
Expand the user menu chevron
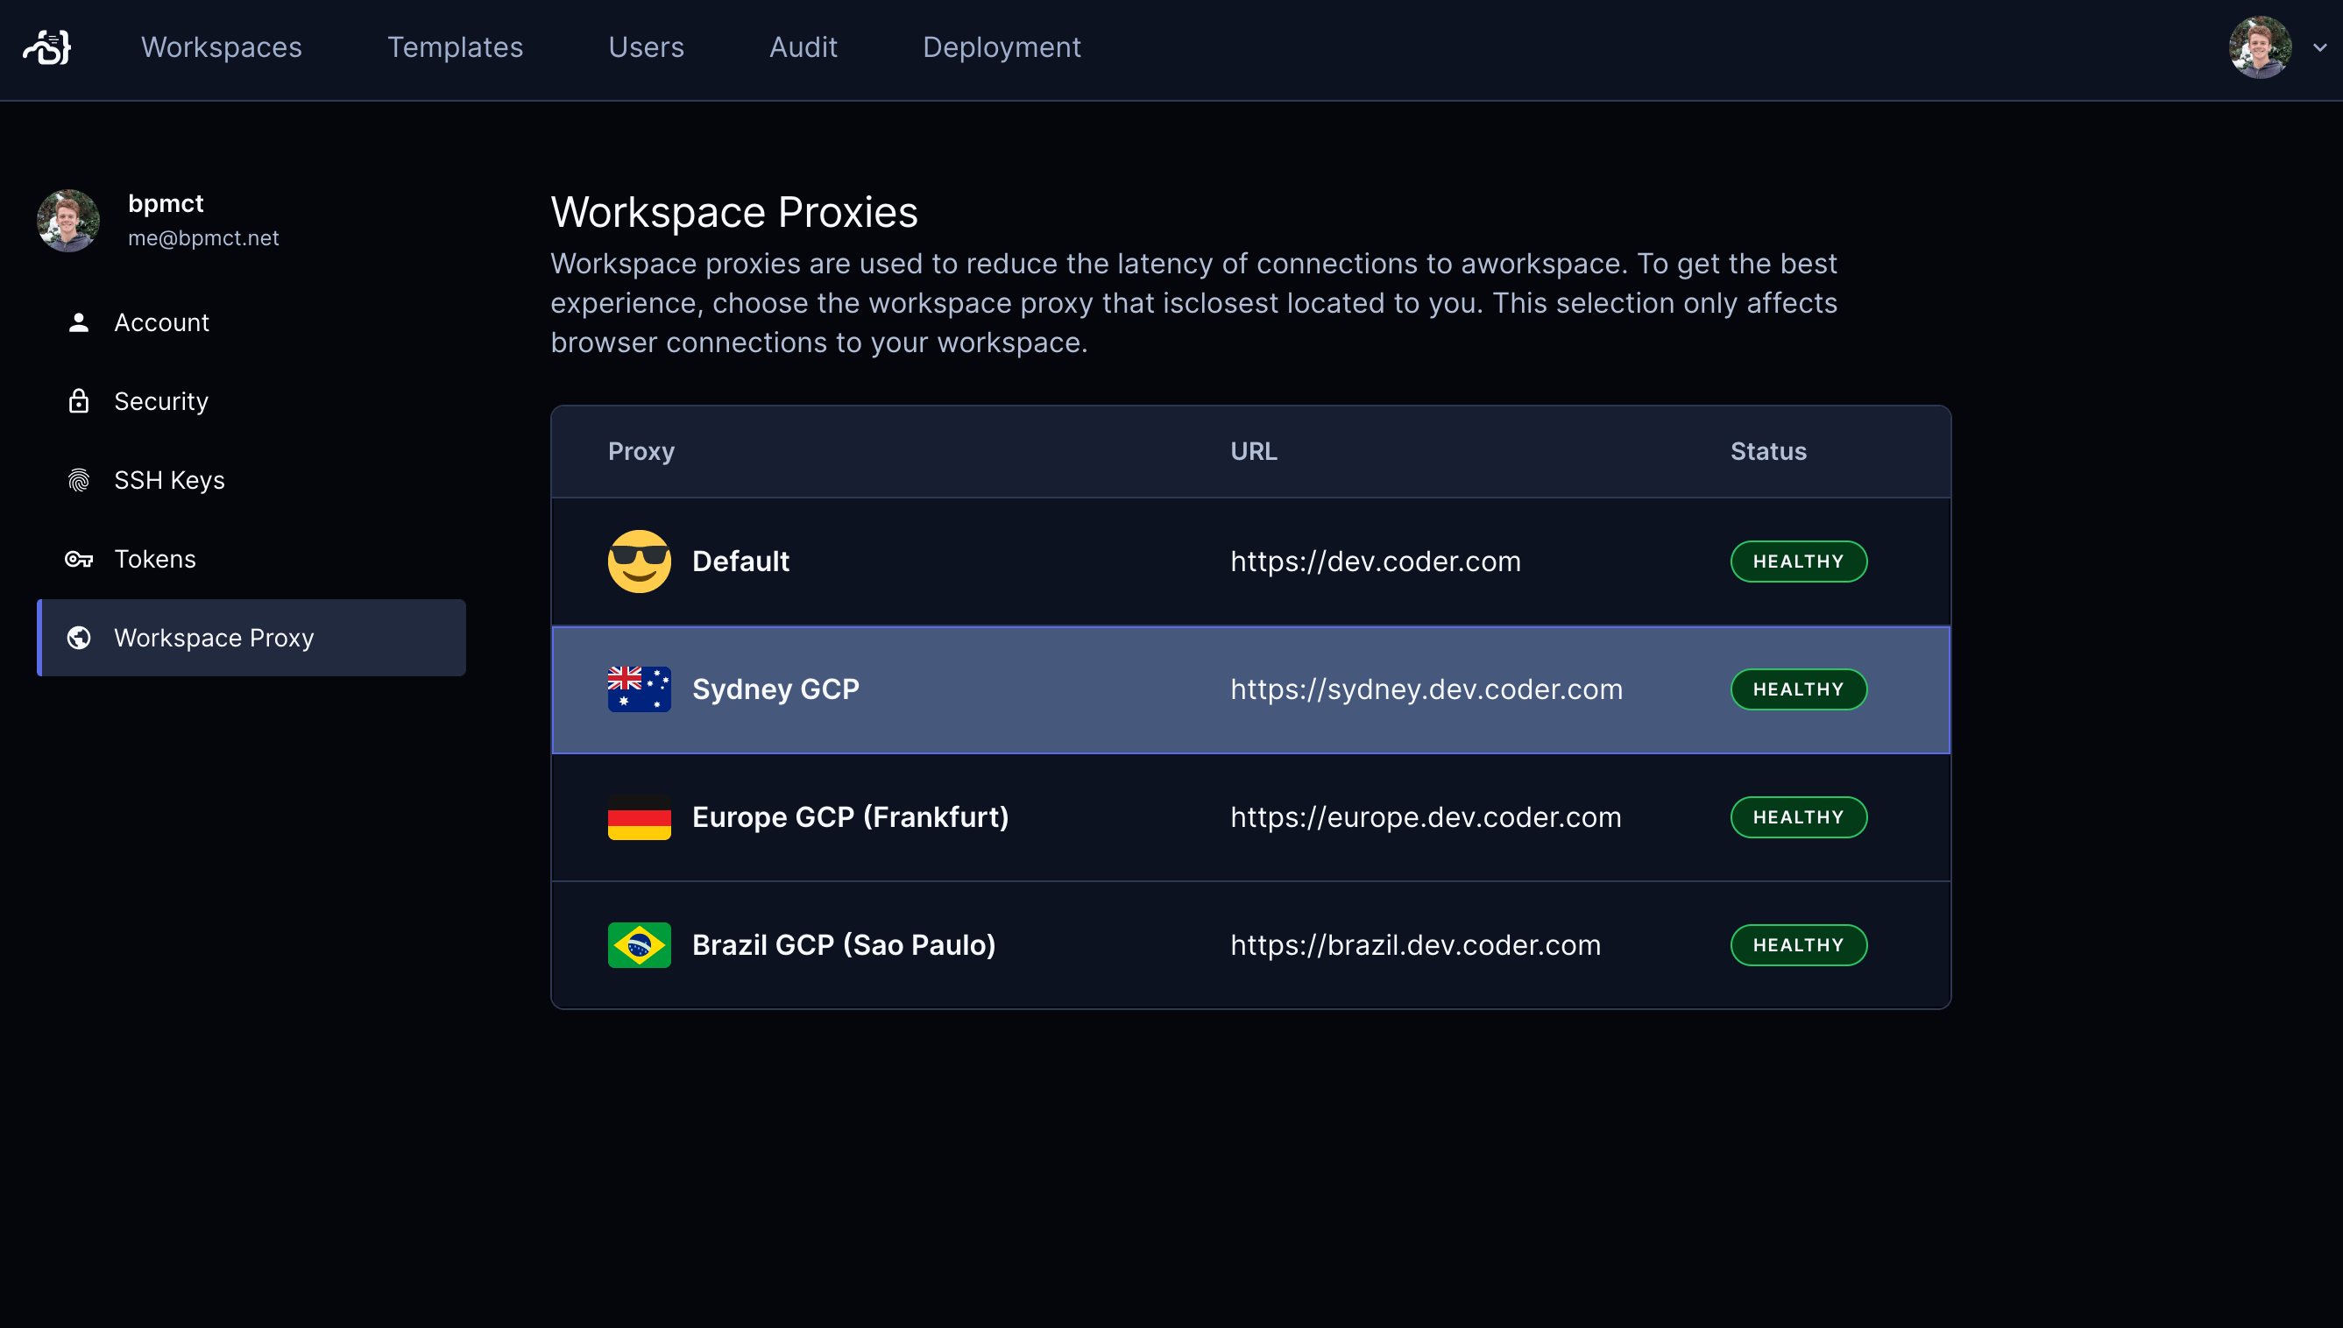tap(2319, 47)
